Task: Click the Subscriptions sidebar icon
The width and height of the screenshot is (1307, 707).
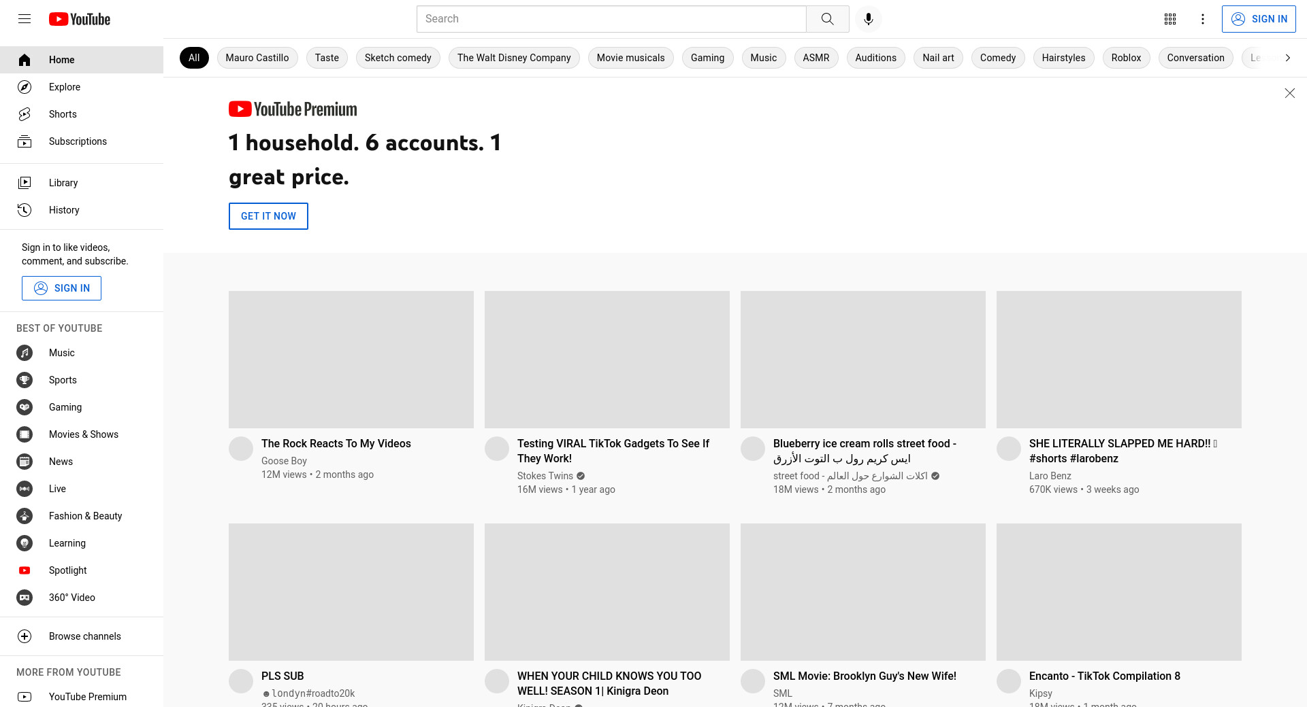Action: (25, 141)
